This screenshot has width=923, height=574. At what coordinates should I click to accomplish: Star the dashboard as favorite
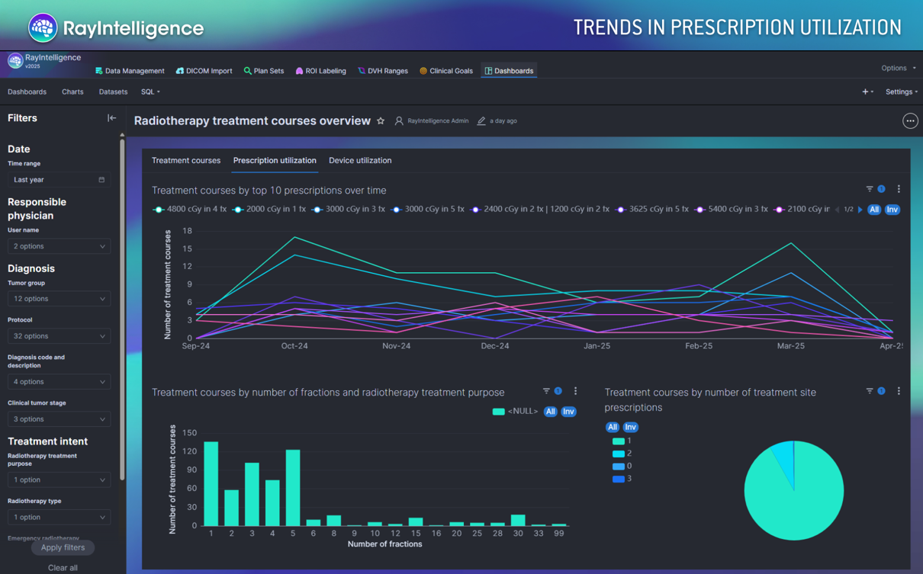click(x=381, y=121)
